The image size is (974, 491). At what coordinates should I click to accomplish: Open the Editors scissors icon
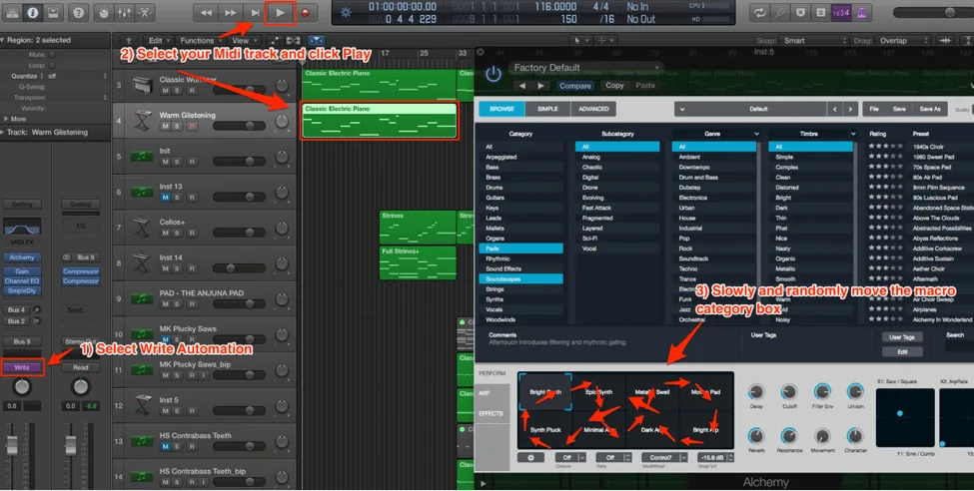point(145,12)
